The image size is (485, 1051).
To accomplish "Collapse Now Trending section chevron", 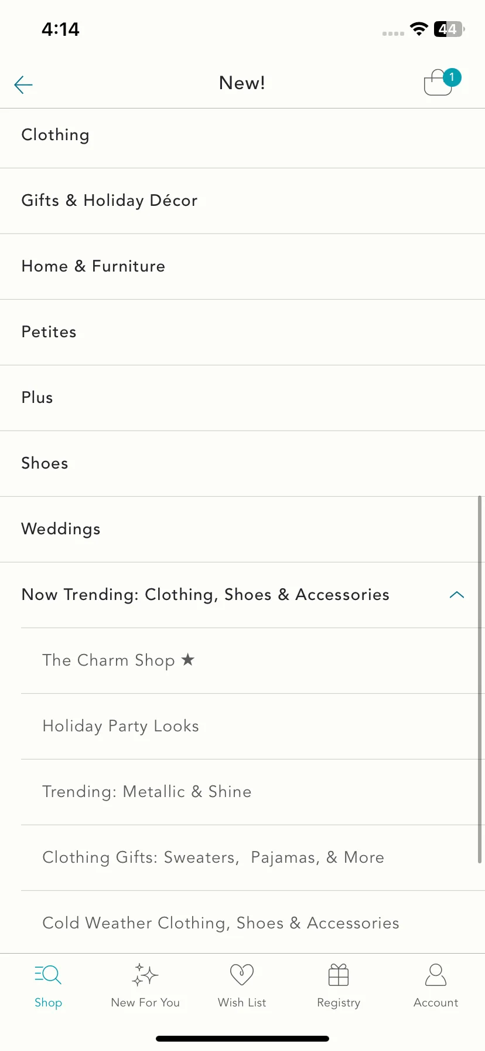I will (x=456, y=595).
